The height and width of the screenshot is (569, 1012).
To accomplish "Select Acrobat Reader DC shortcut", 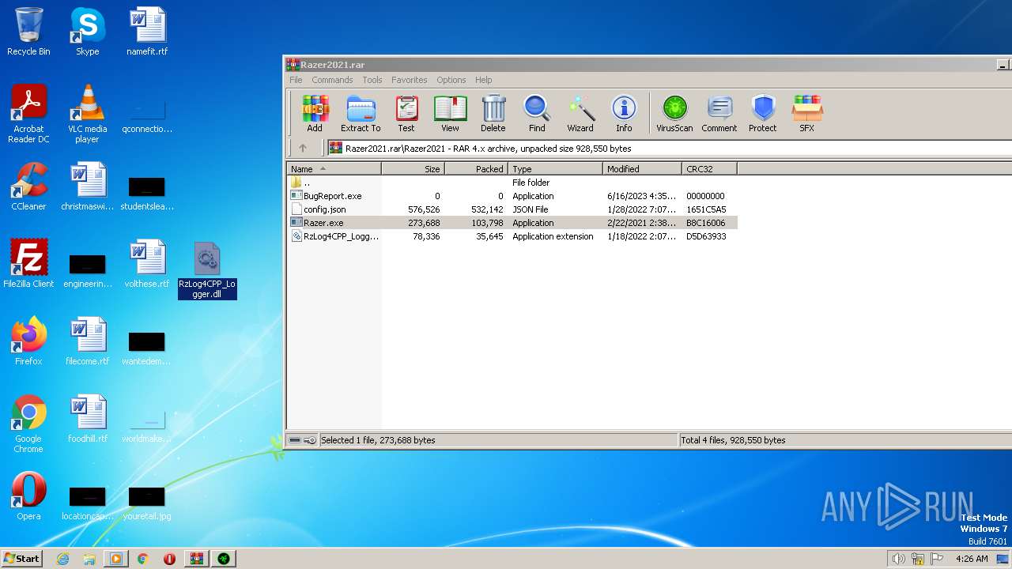I will tap(28, 114).
